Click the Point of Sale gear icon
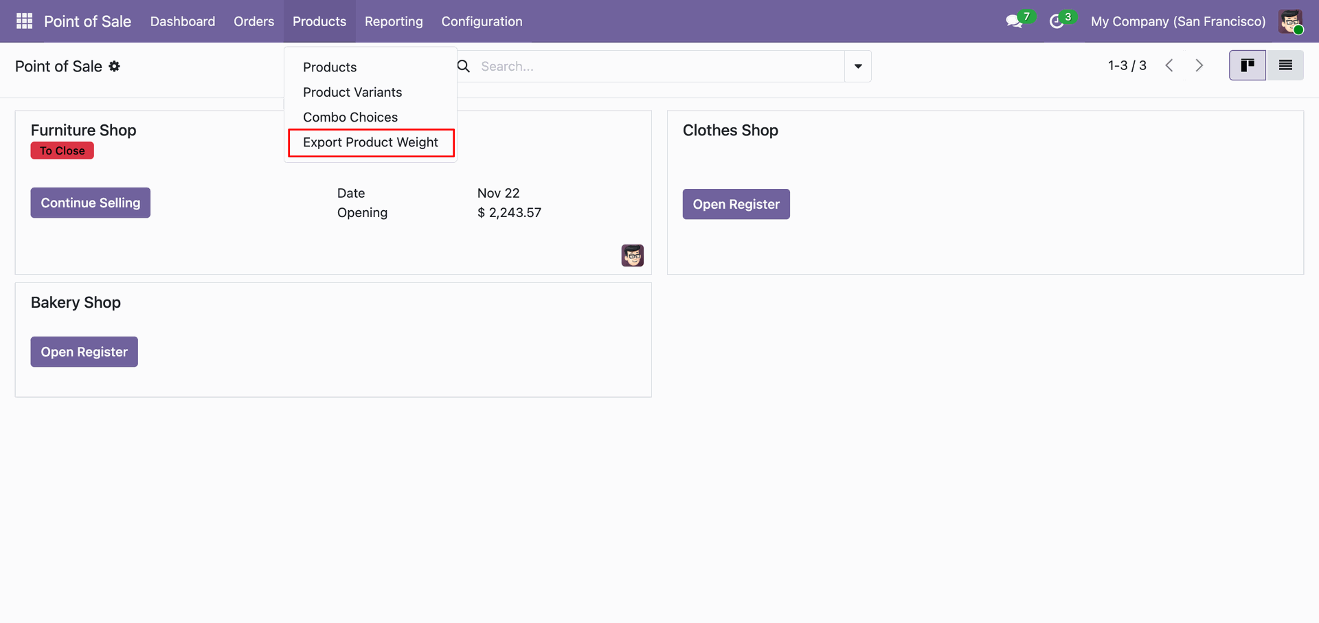 [115, 67]
